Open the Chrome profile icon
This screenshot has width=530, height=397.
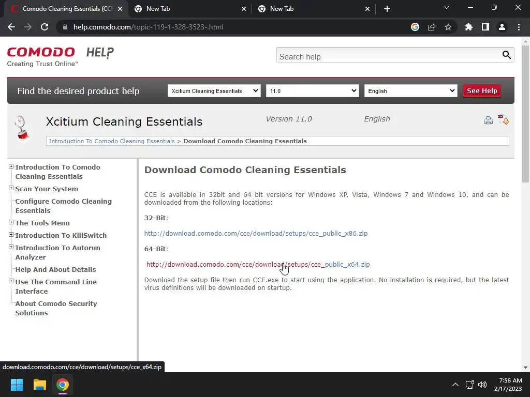point(502,27)
